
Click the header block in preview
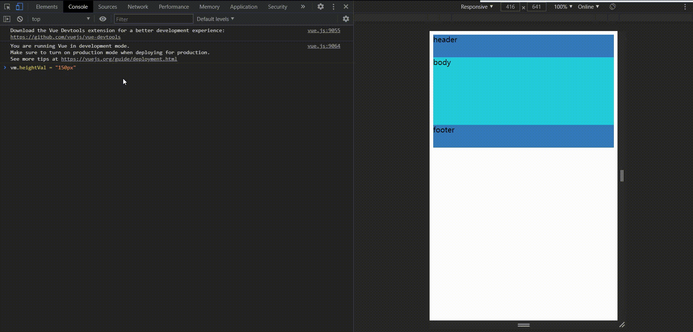524,46
